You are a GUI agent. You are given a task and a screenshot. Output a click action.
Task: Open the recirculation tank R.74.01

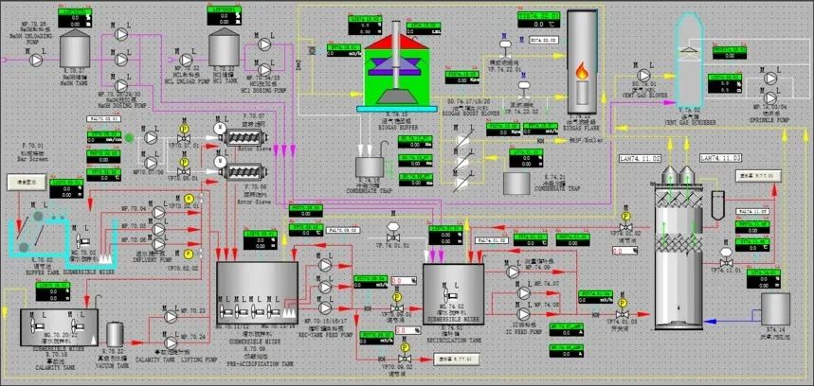(x=453, y=294)
